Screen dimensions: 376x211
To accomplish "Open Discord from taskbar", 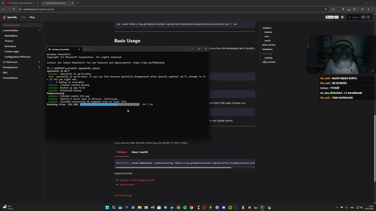I will [x=224, y=207].
